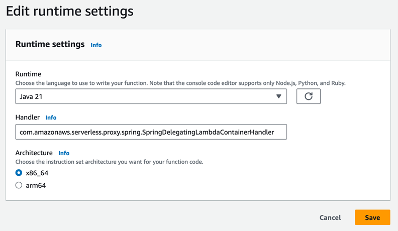Click the Handler field label
Screen dimensions: 398x231
click(28, 117)
